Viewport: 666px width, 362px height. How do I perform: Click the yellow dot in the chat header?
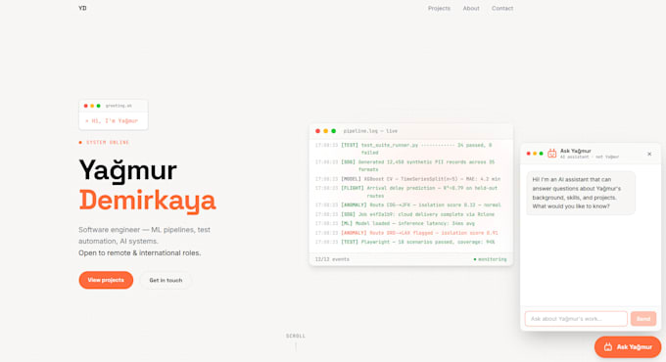pos(535,154)
